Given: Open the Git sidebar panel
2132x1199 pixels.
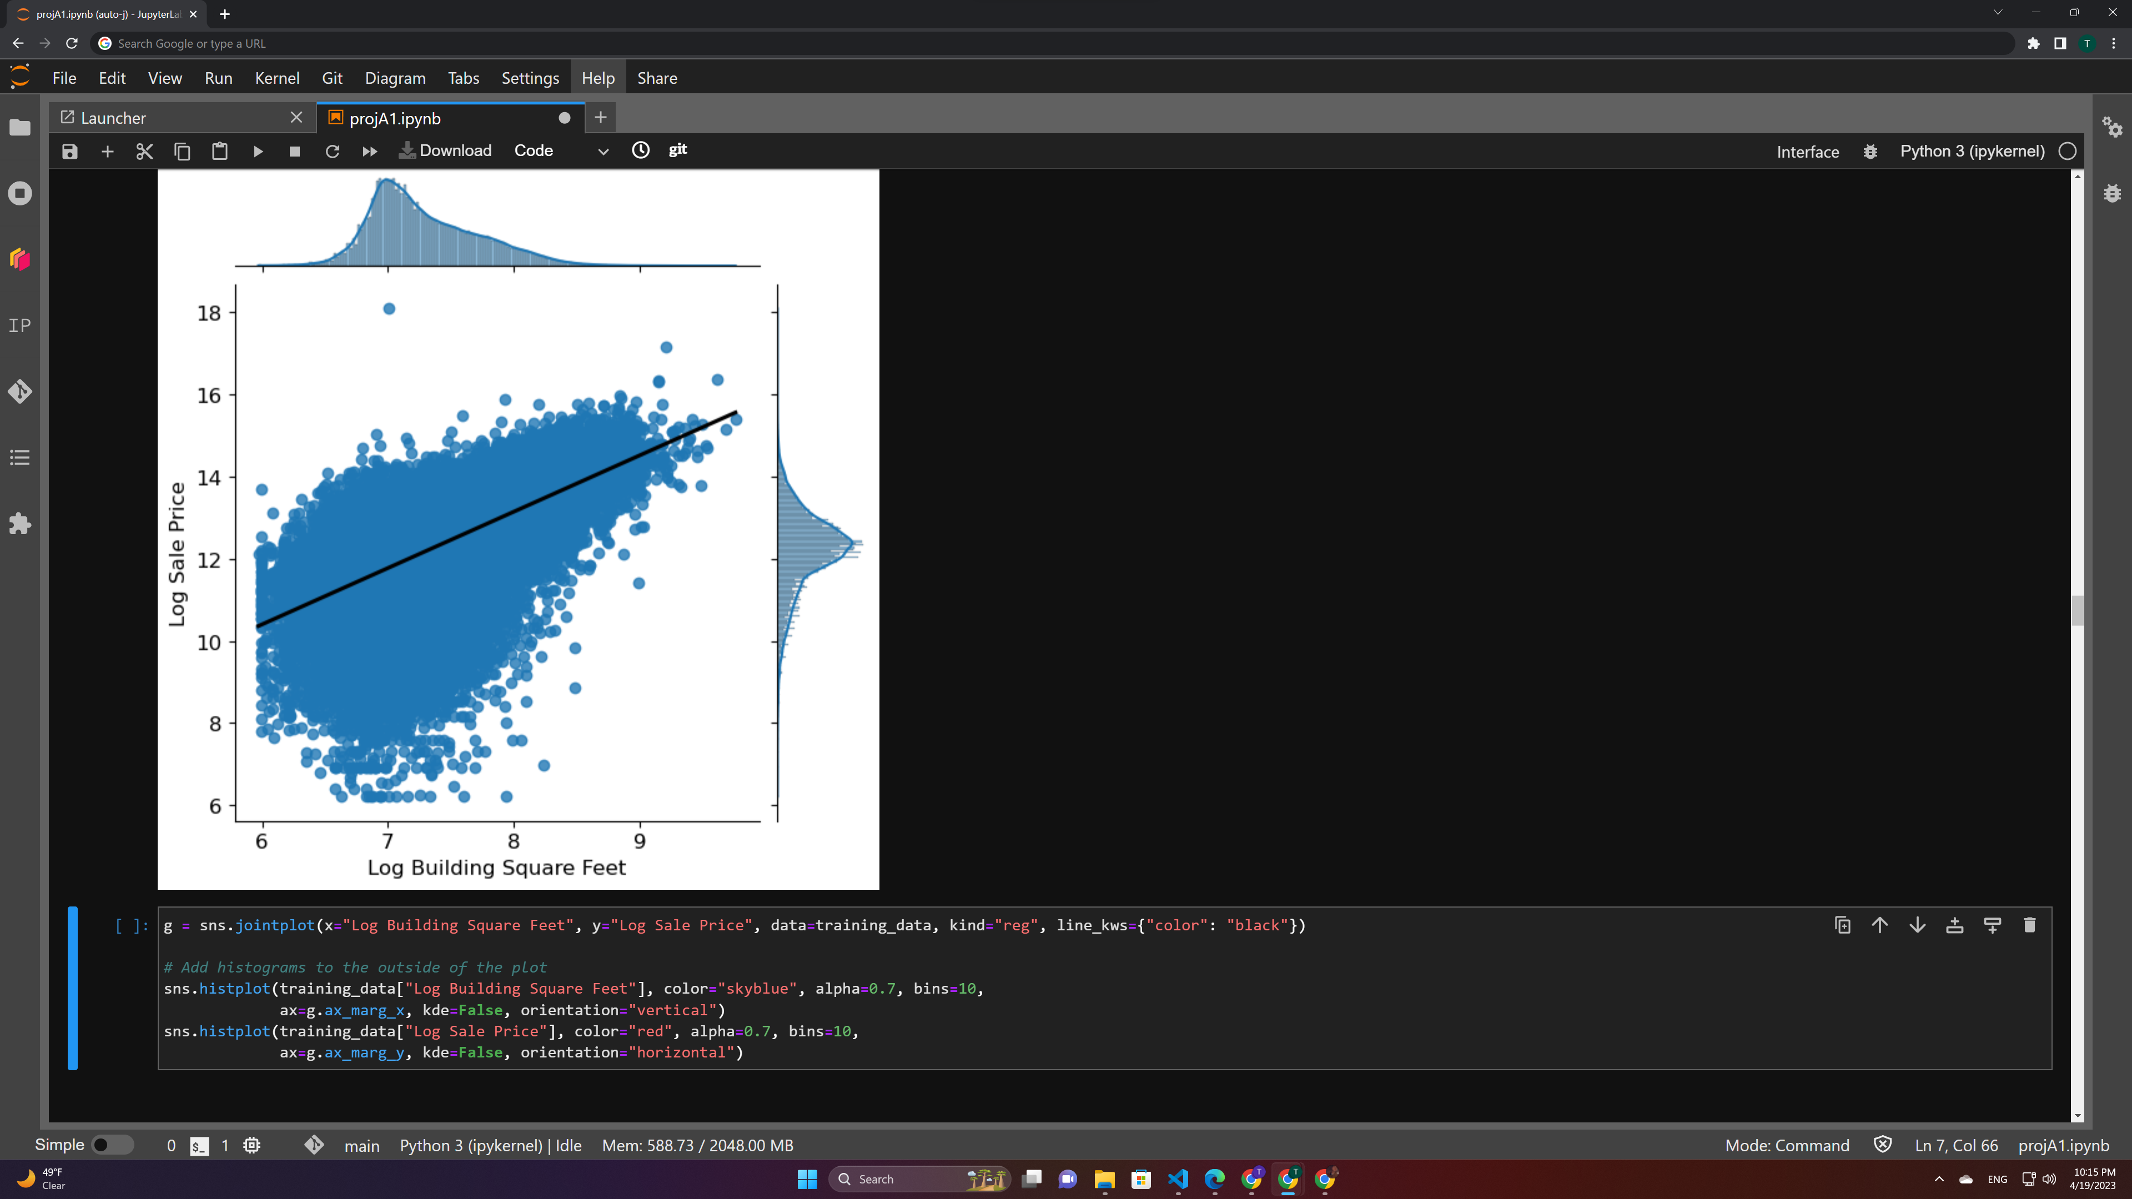Looking at the screenshot, I should pyautogui.click(x=20, y=391).
